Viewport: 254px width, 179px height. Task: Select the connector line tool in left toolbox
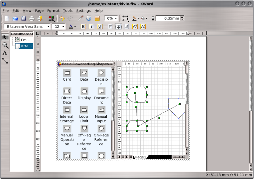click(x=5, y=61)
